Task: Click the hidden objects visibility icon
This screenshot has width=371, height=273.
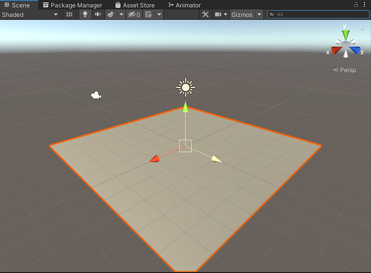Action: [134, 14]
